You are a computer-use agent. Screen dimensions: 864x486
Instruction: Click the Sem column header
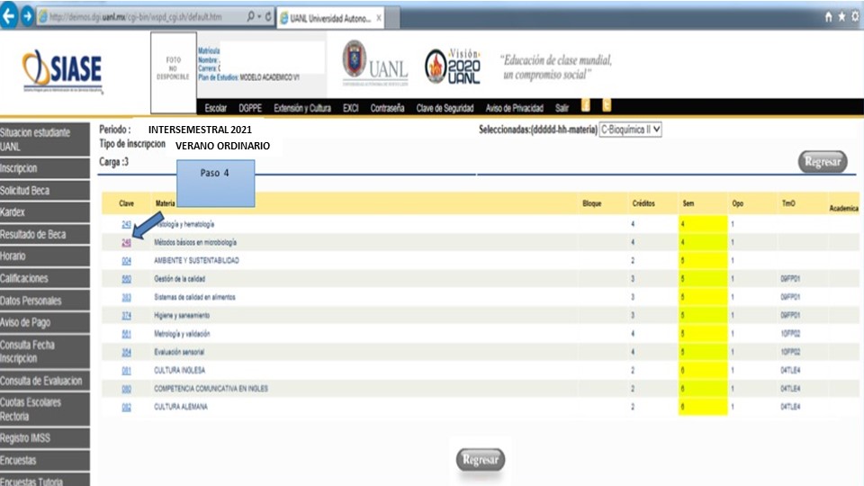(688, 203)
